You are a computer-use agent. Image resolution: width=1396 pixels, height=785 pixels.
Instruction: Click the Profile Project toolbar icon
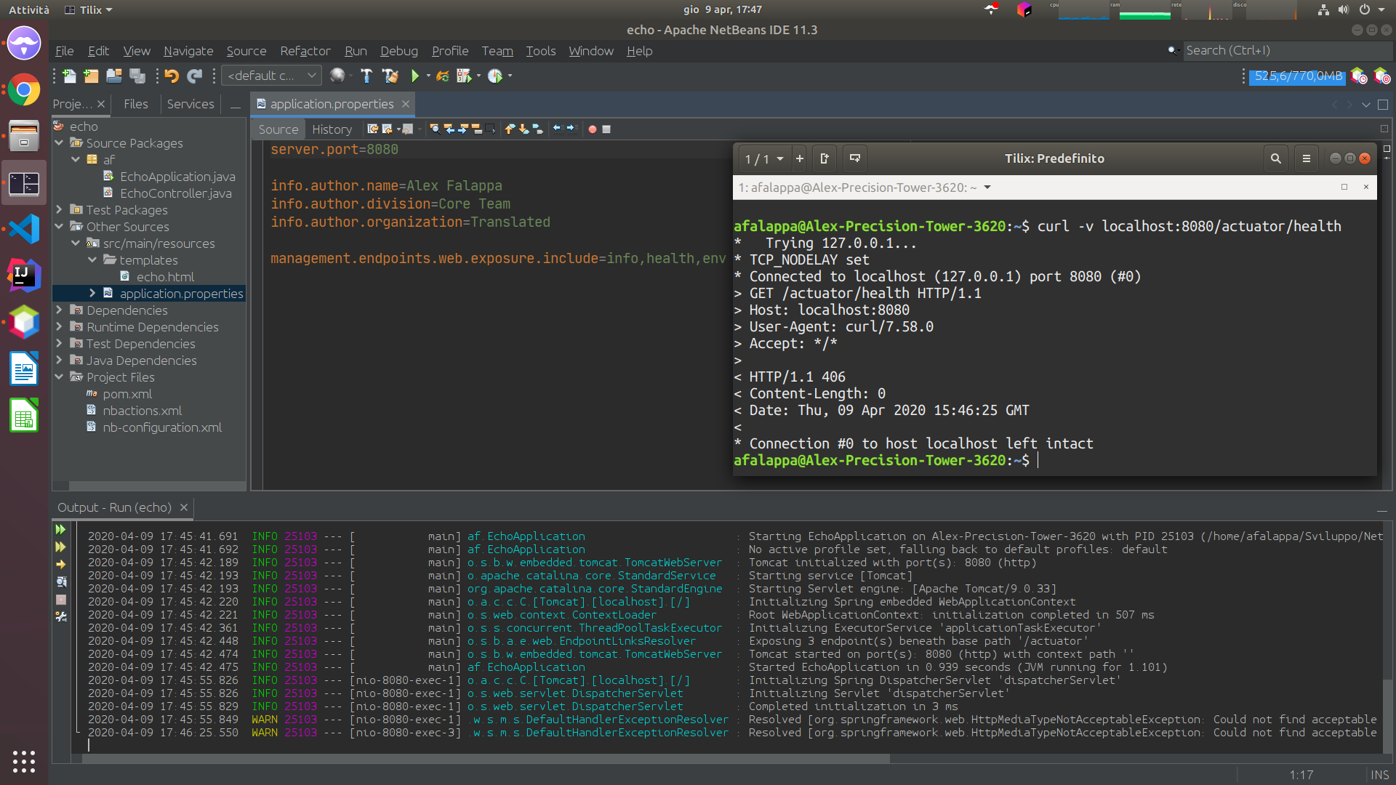(x=495, y=76)
